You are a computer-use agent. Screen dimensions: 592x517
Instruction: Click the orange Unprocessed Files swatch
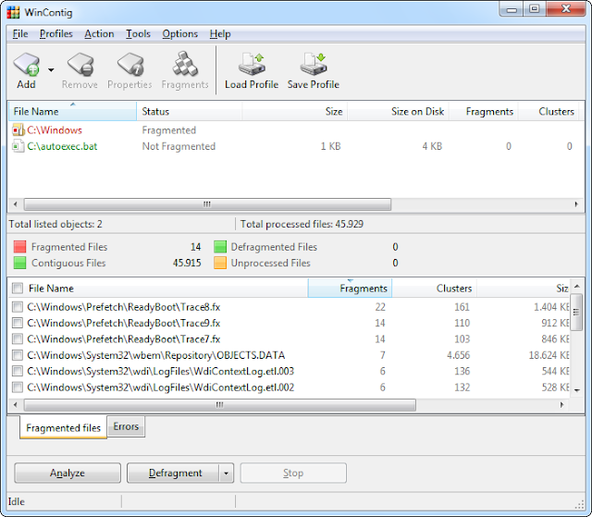pos(220,263)
